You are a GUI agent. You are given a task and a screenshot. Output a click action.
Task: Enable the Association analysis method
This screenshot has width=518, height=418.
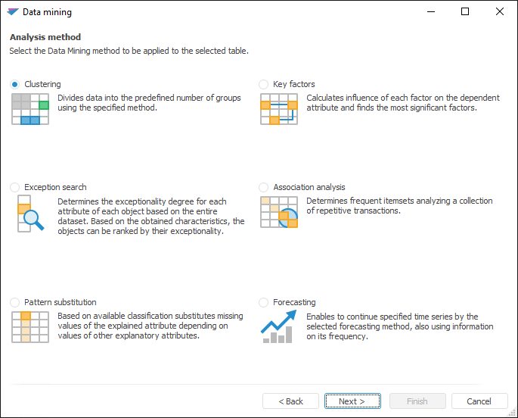[264, 187]
